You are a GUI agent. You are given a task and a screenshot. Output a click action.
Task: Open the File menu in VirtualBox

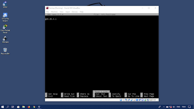[x=48, y=12]
